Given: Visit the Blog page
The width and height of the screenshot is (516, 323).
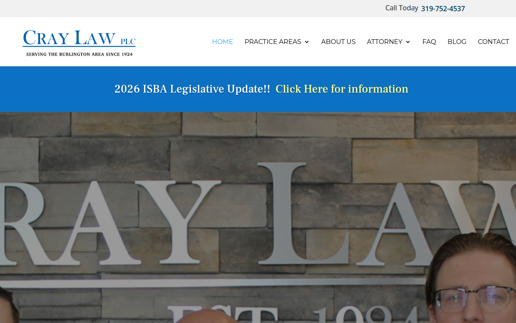Looking at the screenshot, I should [457, 42].
